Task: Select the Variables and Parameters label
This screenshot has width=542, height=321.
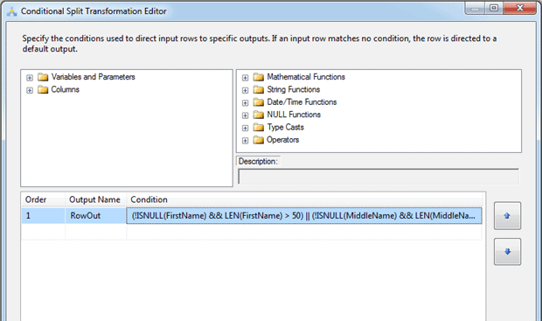Action: (x=93, y=77)
